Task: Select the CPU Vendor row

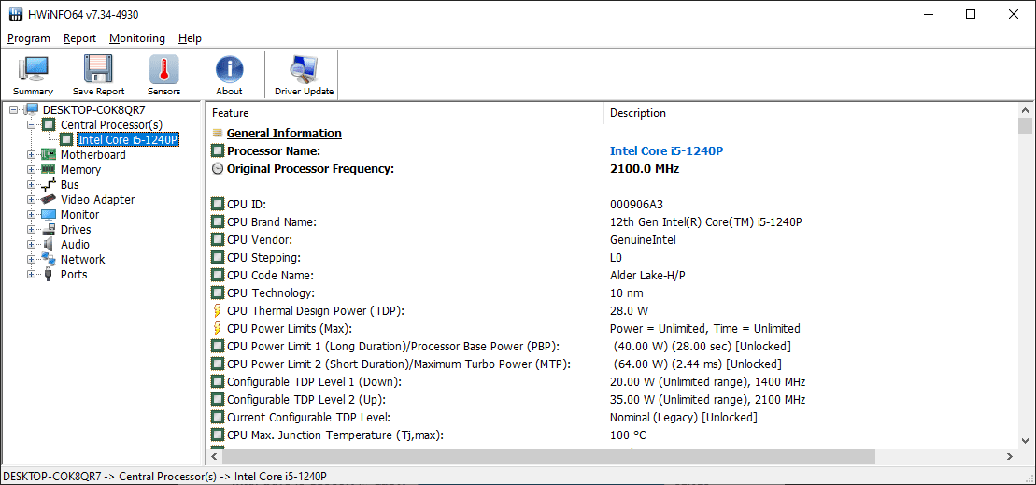Action: click(x=613, y=240)
